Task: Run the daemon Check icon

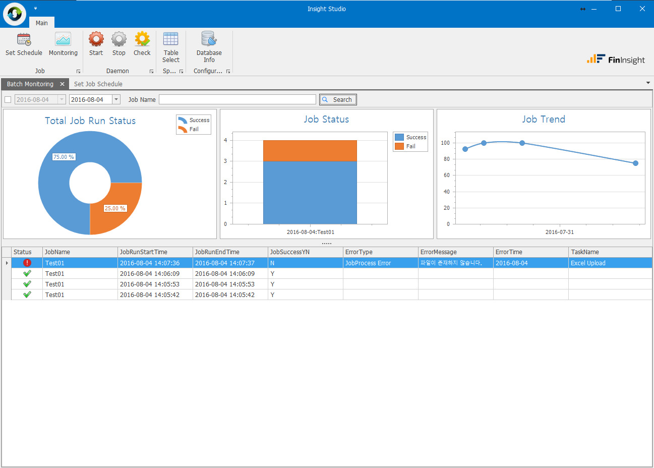Action: 142,44
